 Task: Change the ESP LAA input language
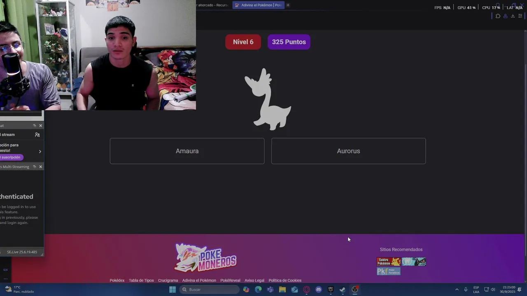[x=476, y=289]
